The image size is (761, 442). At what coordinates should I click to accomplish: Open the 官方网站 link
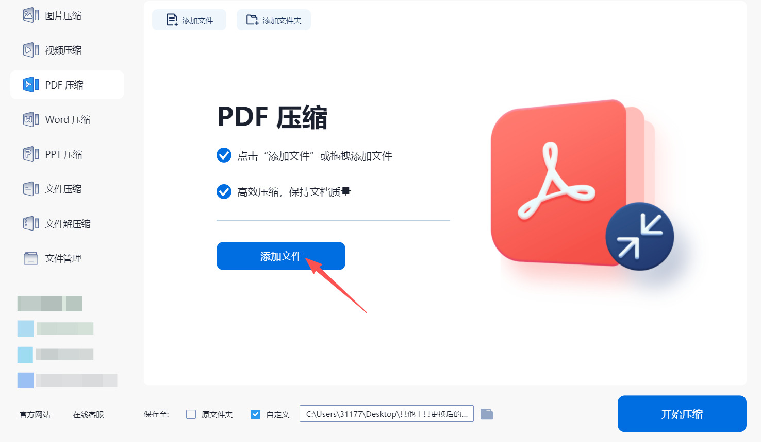click(x=35, y=415)
